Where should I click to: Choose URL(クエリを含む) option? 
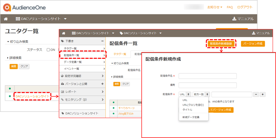click(x=194, y=105)
